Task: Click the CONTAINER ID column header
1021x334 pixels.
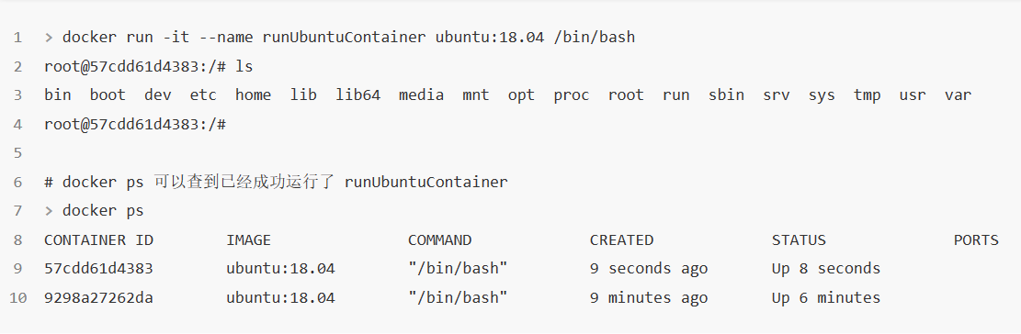Action: pos(99,239)
